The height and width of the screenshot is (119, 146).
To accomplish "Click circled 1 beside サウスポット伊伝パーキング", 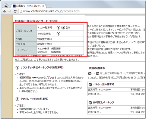I will coord(17,68).
